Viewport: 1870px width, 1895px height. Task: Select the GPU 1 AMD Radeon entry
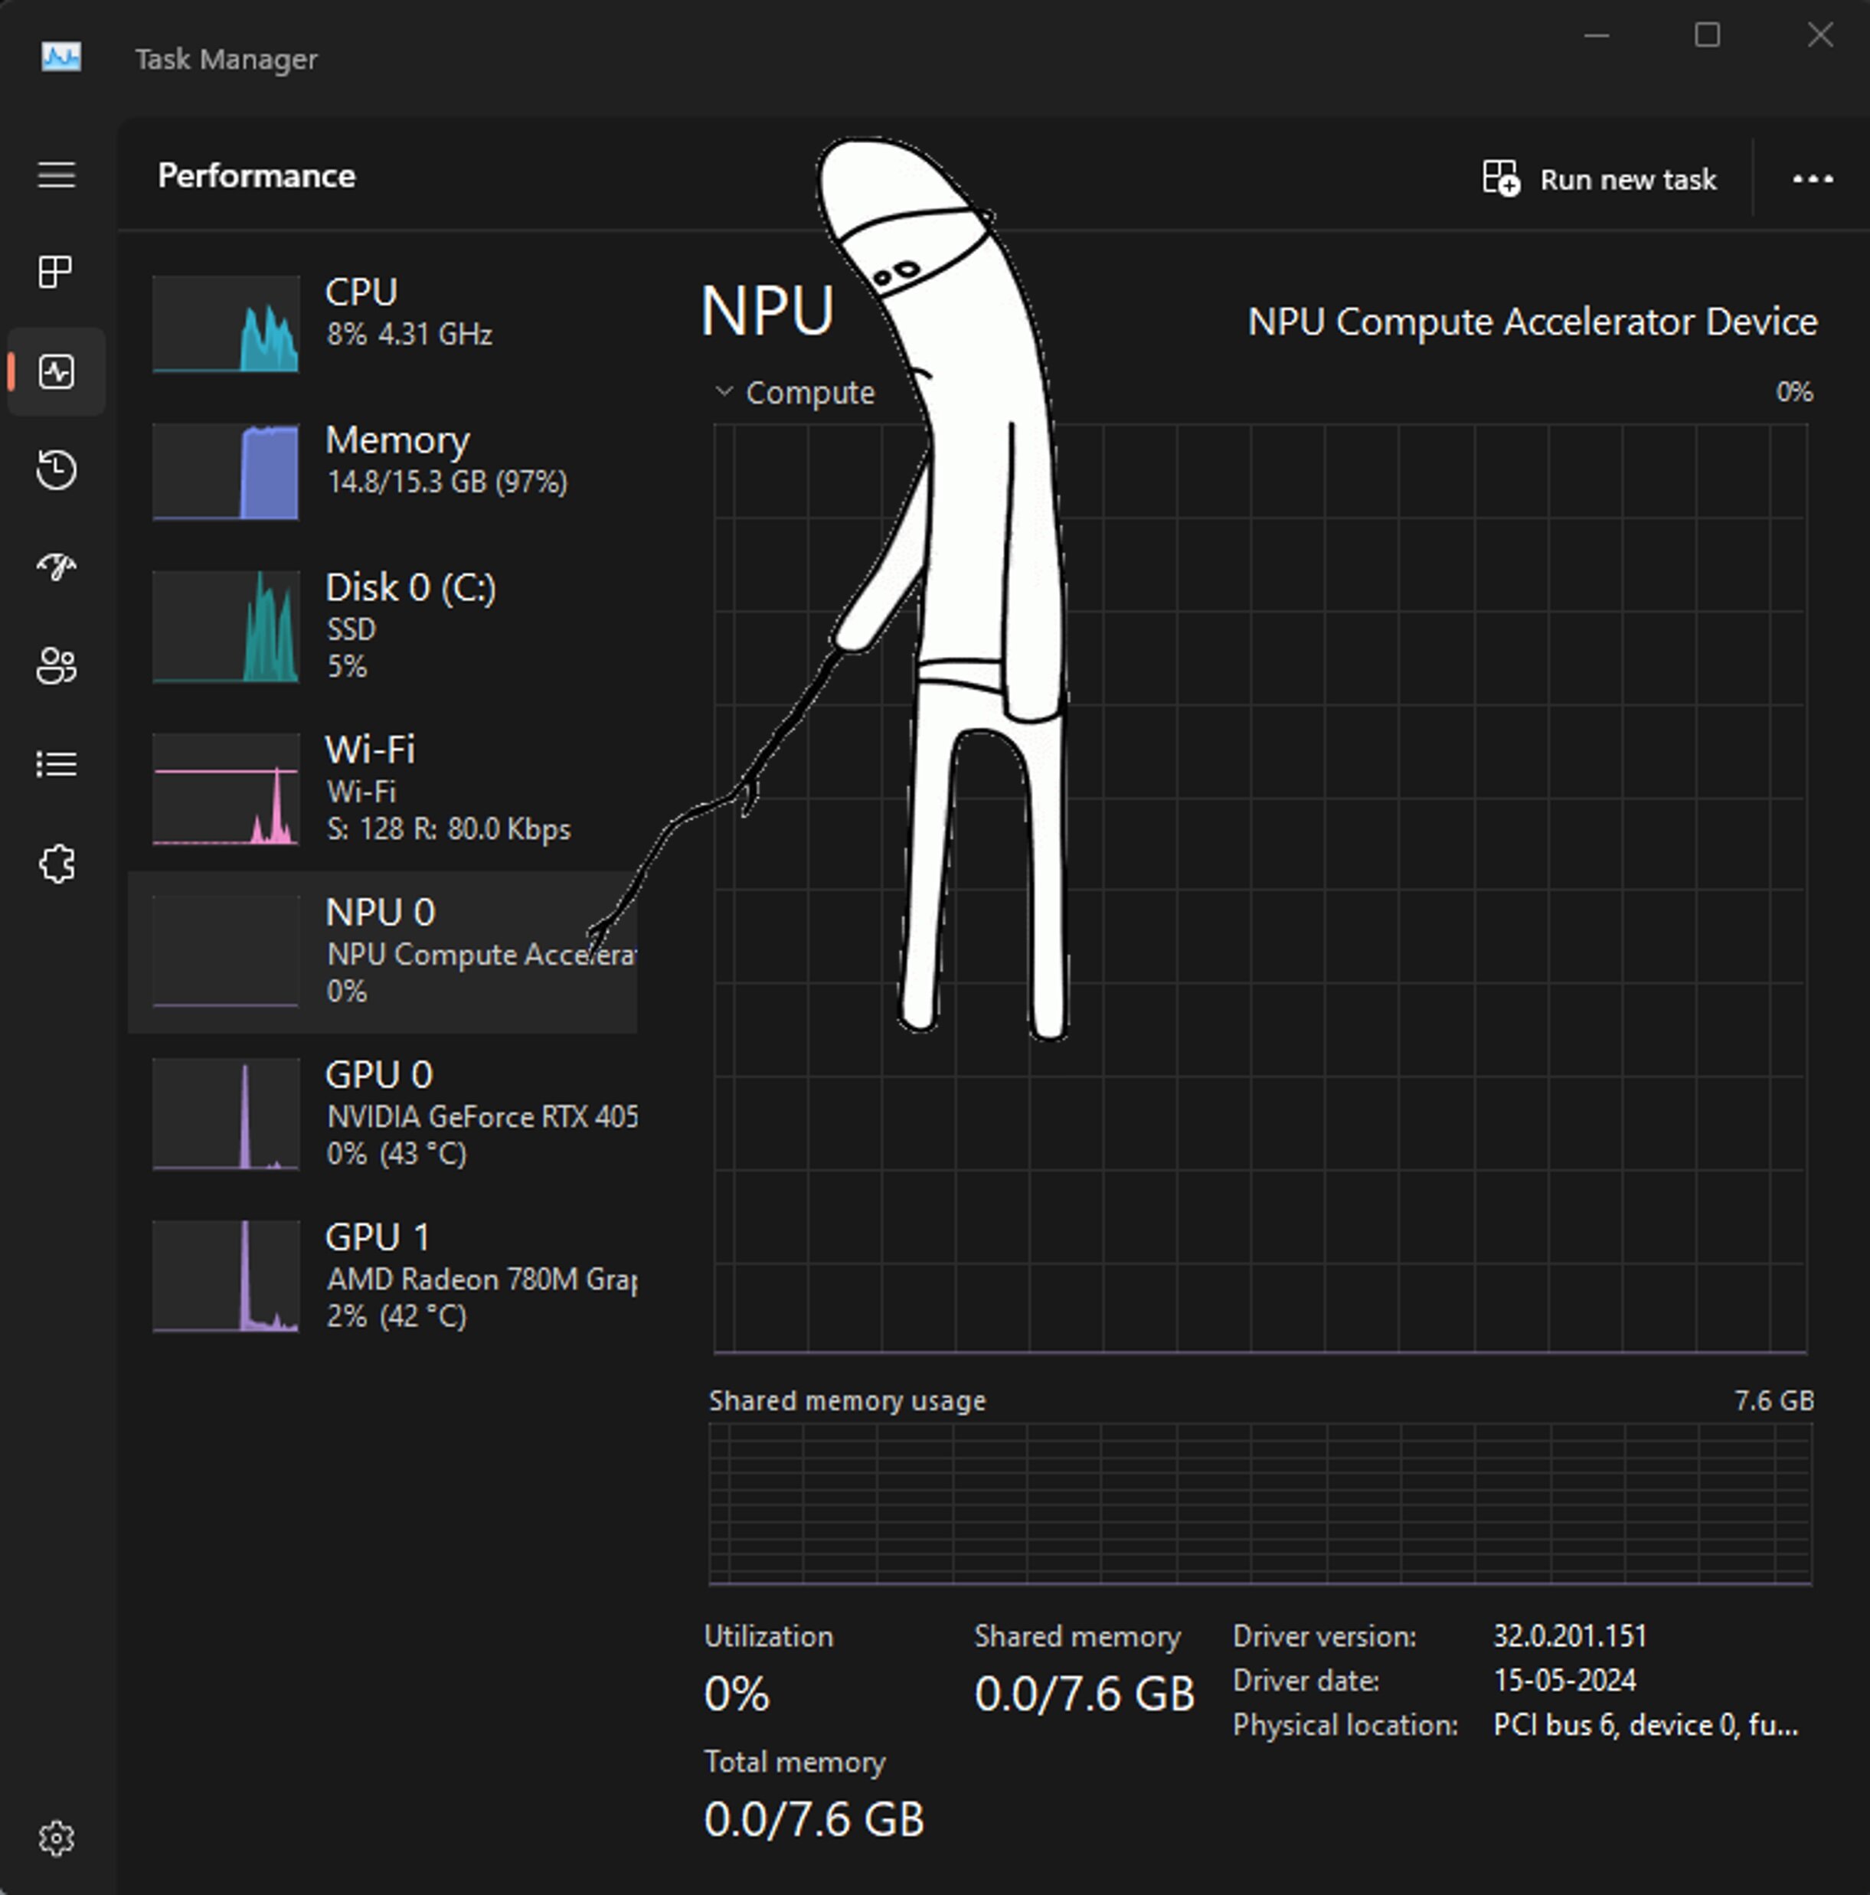[x=383, y=1275]
